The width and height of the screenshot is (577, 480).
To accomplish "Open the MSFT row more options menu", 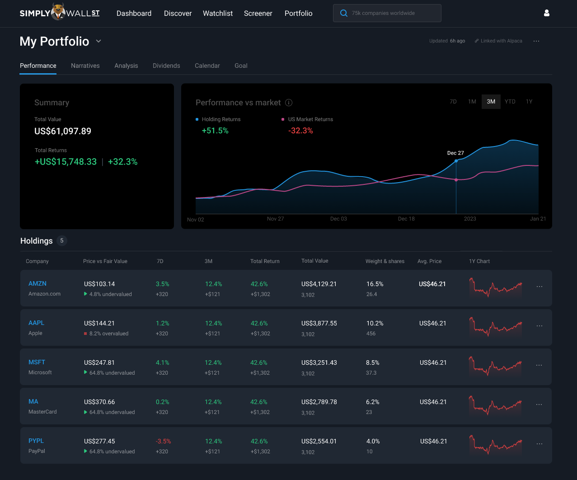I will coord(539,365).
